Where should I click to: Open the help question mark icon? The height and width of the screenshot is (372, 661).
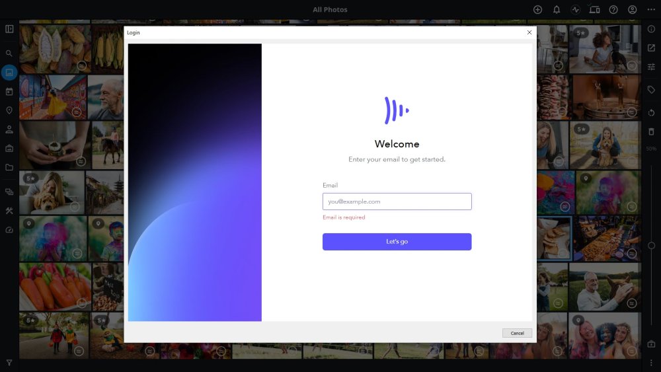(613, 10)
